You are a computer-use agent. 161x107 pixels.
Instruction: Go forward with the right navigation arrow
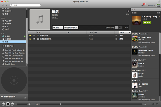point(7,5)
